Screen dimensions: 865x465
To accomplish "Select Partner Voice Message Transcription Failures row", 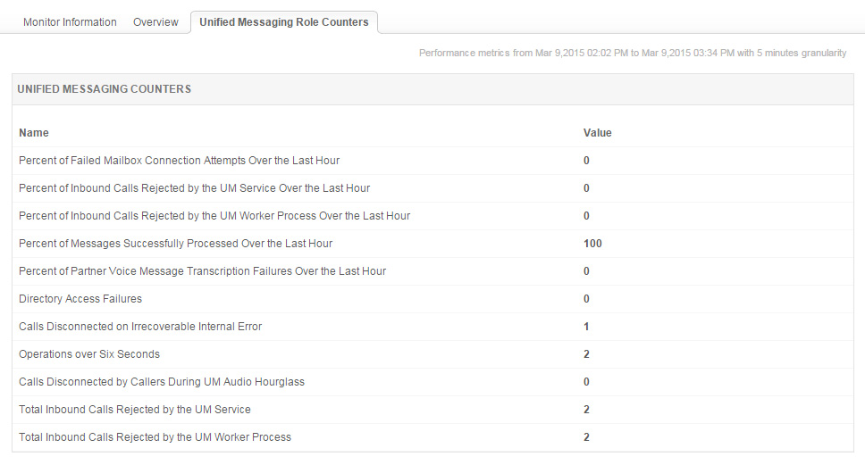I will [202, 271].
